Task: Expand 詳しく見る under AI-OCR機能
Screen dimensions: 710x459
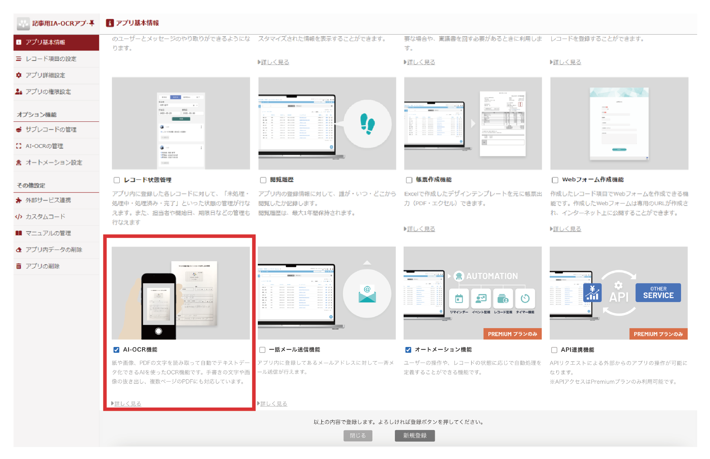Action: pyautogui.click(x=128, y=404)
